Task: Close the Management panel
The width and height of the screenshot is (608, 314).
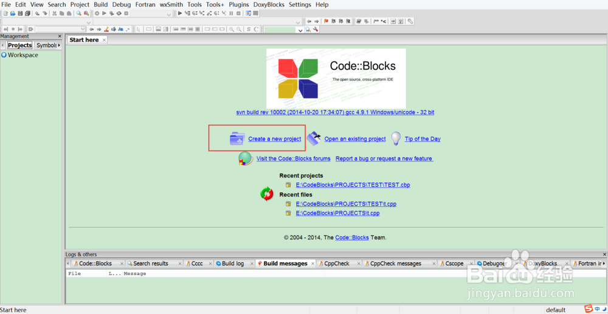Action: point(60,36)
